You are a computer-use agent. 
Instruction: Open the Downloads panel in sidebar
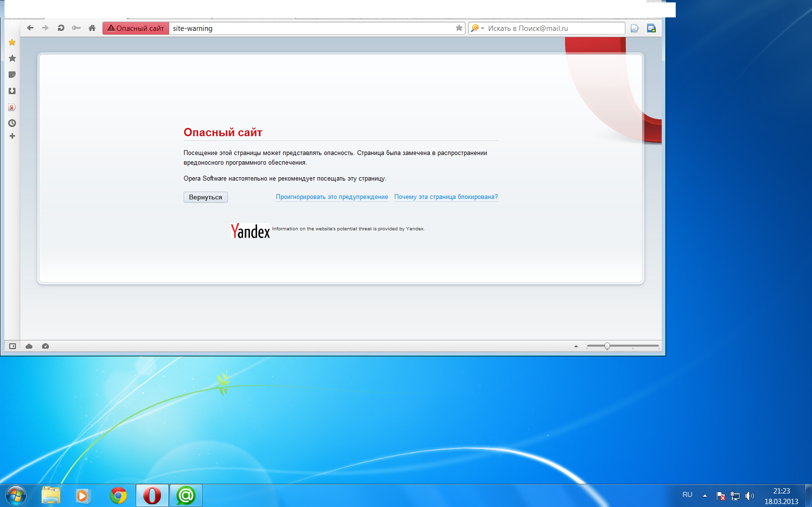click(12, 91)
